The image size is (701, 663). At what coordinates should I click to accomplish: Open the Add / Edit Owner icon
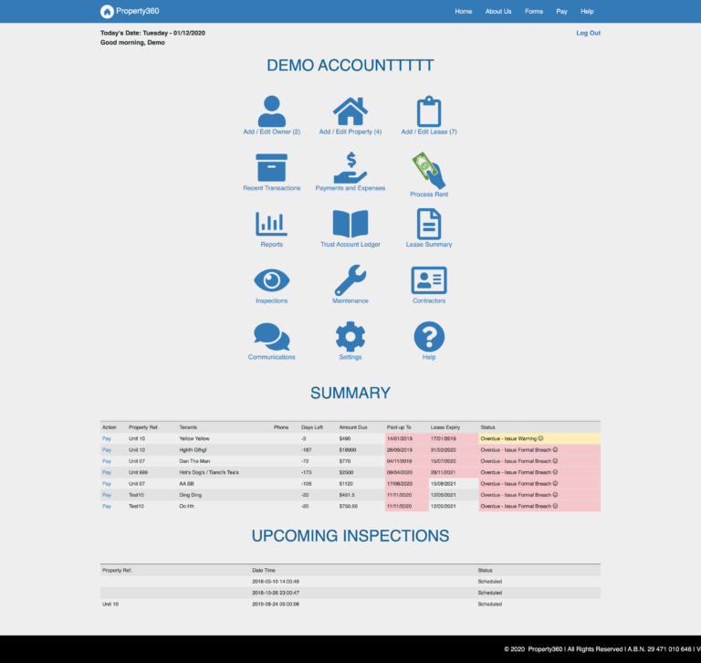[271, 111]
